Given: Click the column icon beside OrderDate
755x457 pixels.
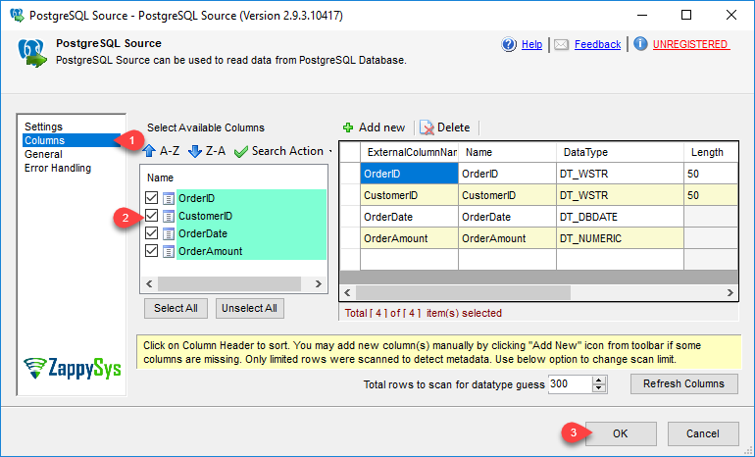Looking at the screenshot, I should click(169, 233).
